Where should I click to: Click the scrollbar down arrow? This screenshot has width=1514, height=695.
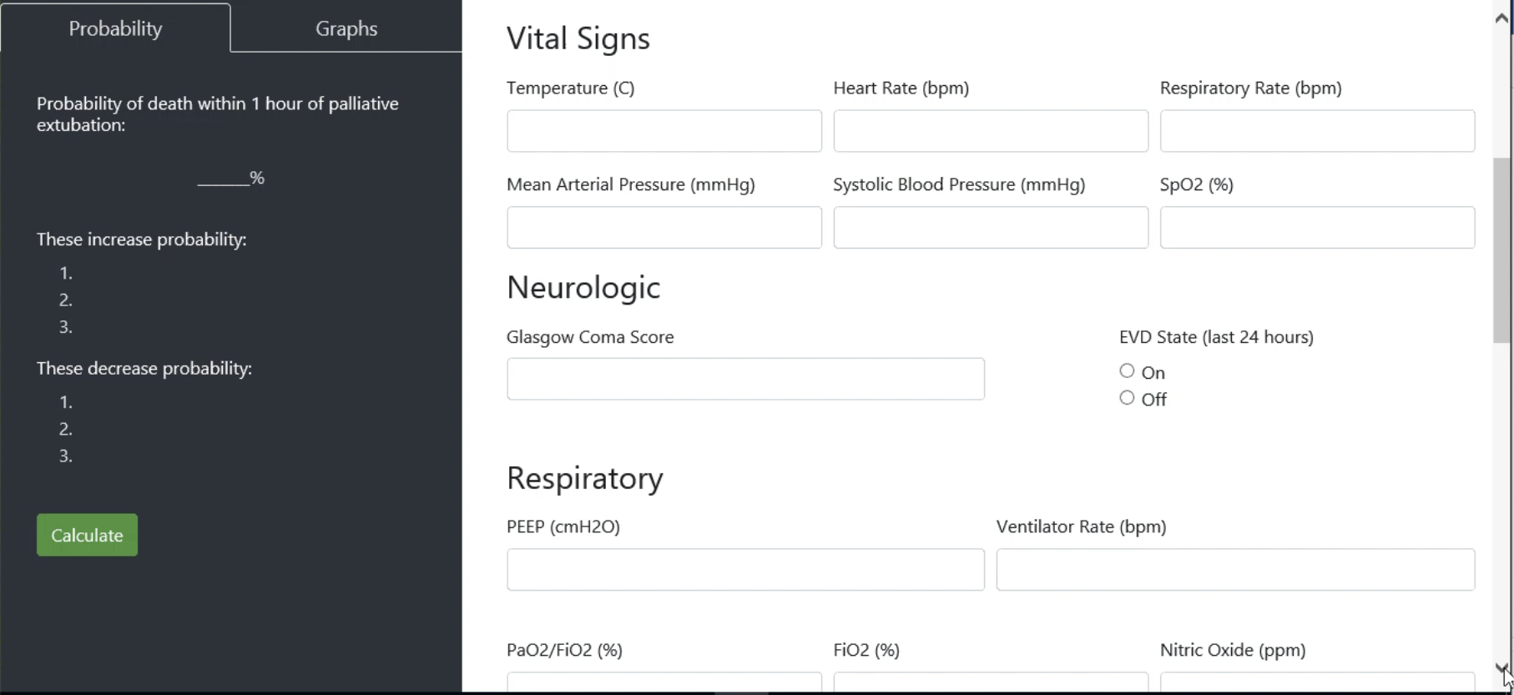coord(1501,668)
